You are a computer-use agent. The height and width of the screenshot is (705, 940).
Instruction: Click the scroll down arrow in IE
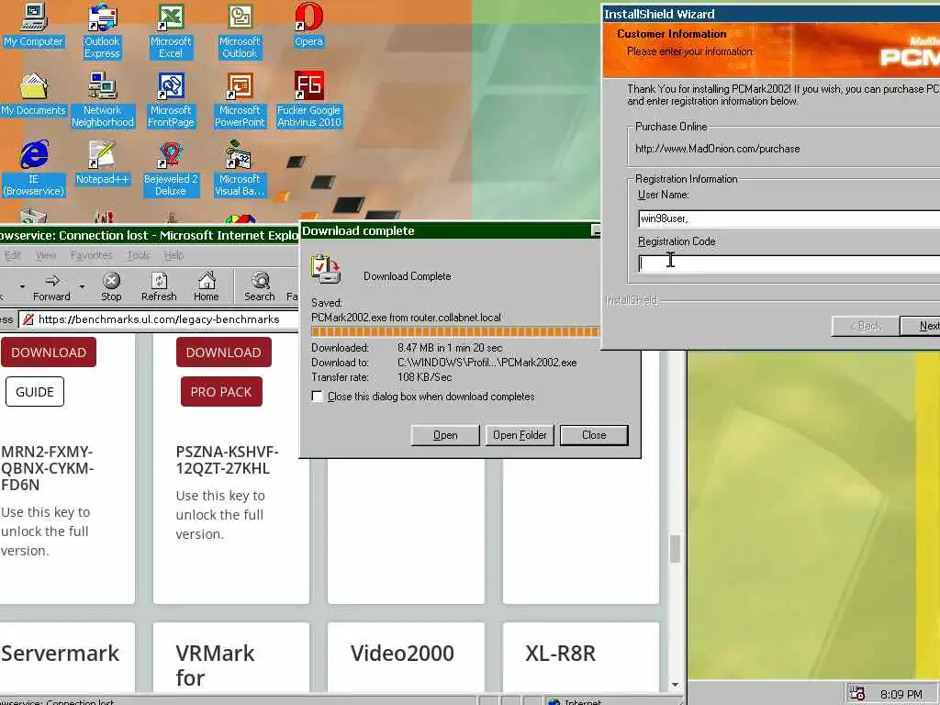(x=675, y=684)
